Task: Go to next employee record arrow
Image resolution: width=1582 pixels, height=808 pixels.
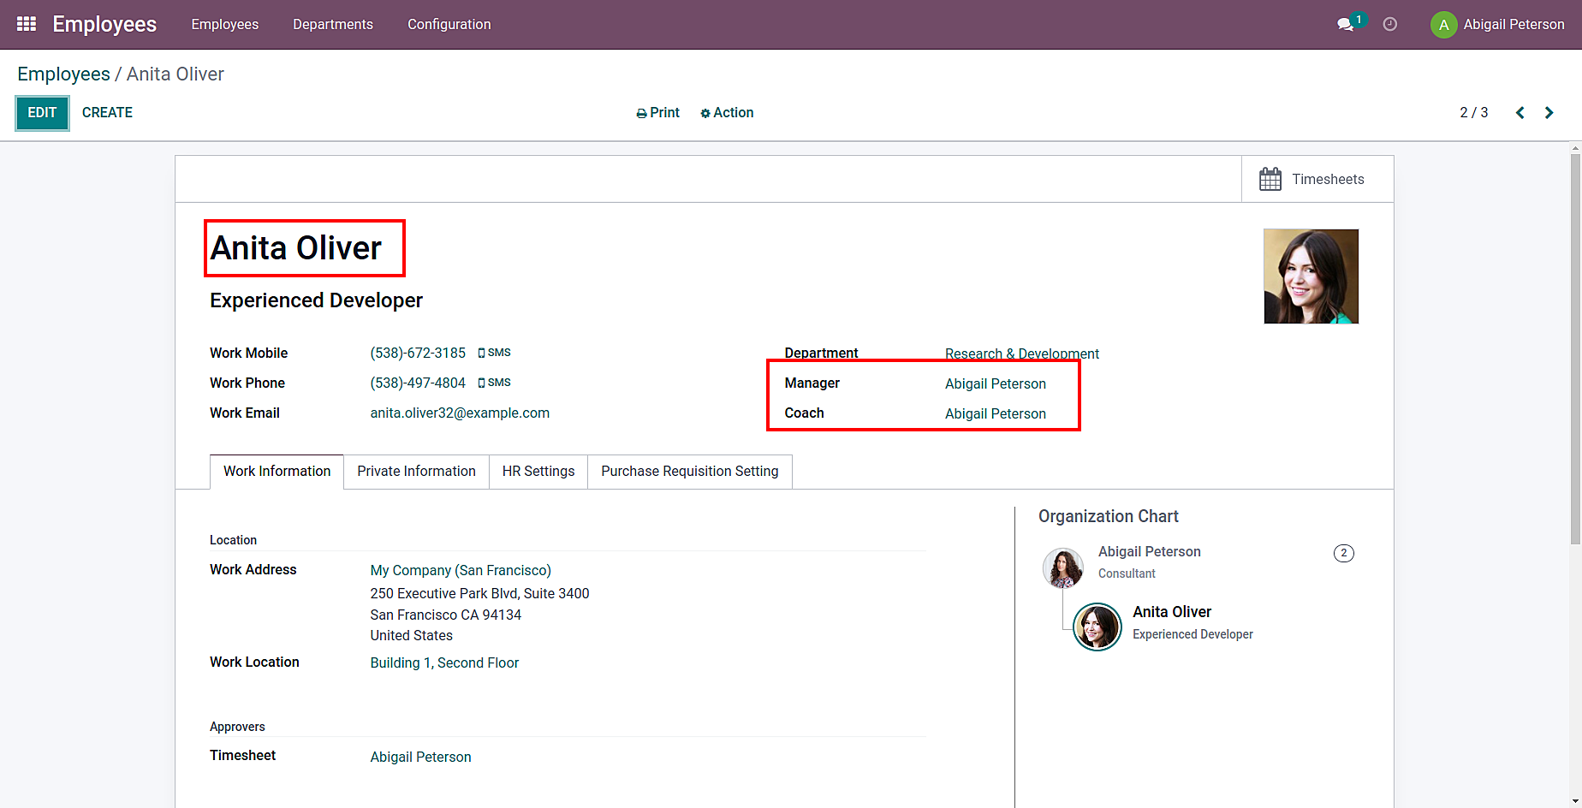Action: pyautogui.click(x=1549, y=113)
